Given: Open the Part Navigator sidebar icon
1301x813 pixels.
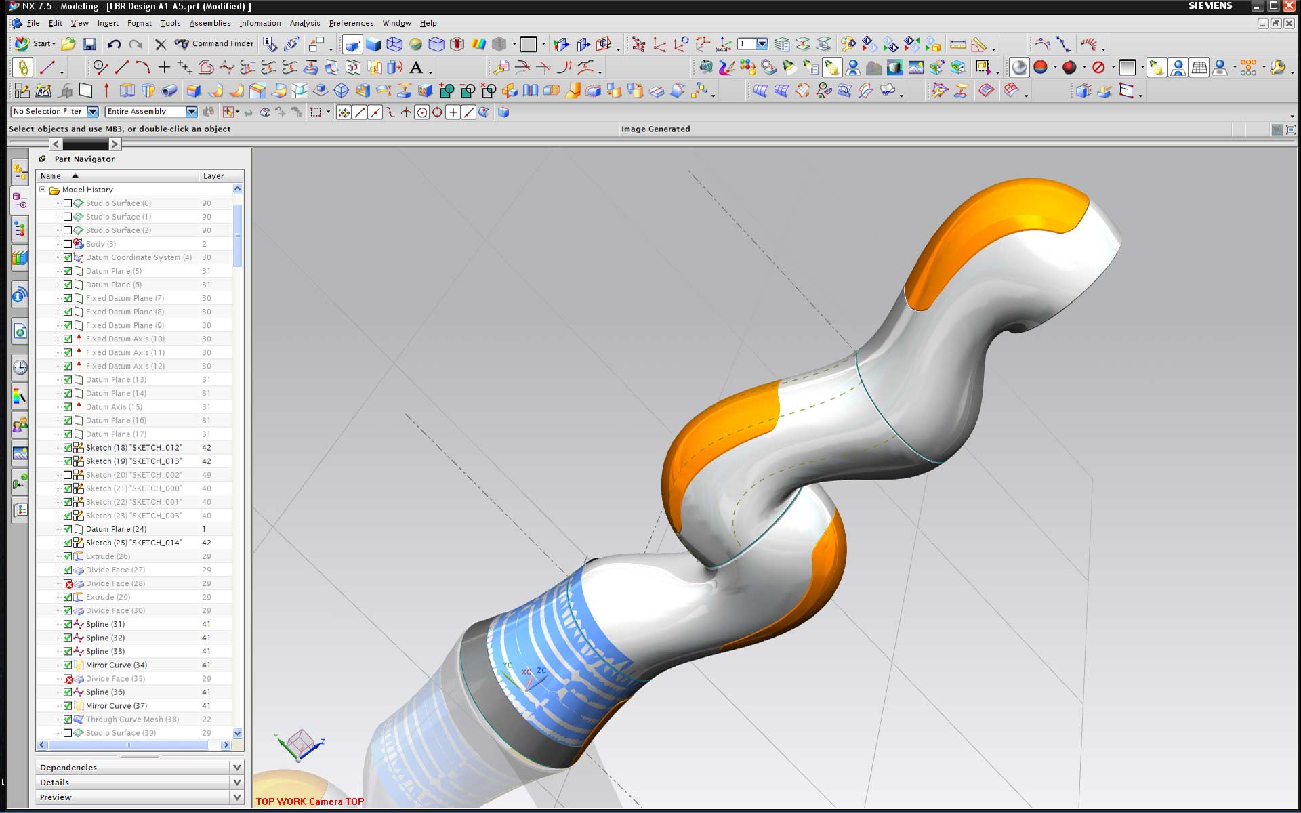Looking at the screenshot, I should pos(20,202).
